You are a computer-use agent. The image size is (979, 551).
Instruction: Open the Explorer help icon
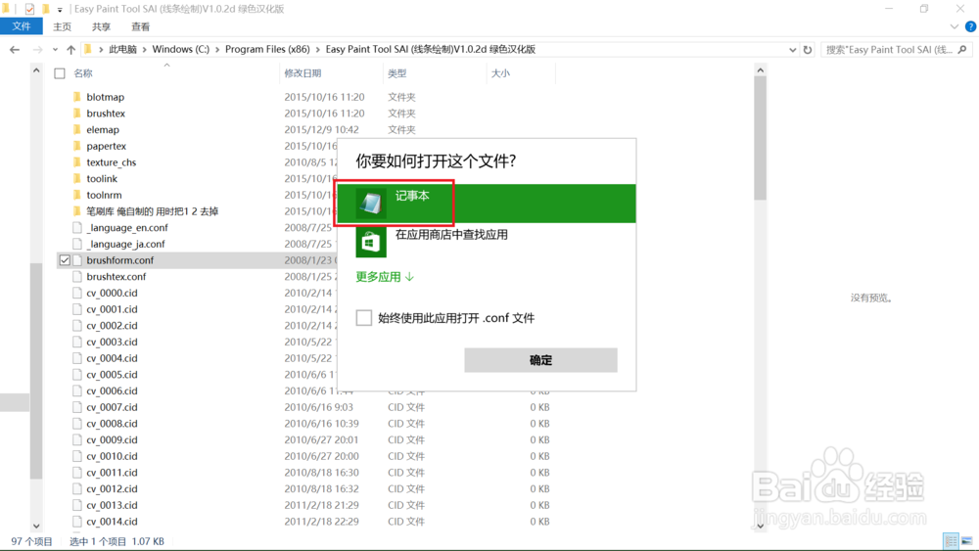(x=970, y=26)
